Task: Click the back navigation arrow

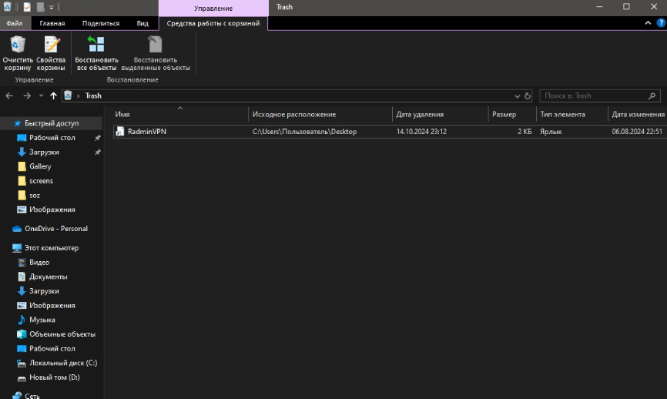Action: coord(9,96)
